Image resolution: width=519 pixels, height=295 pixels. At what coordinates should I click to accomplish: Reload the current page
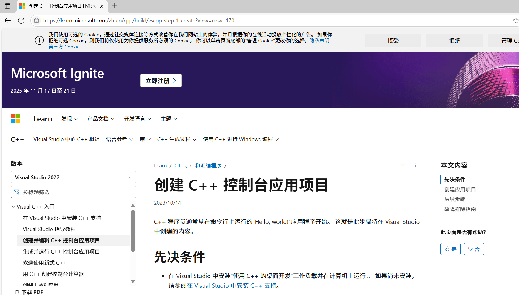coord(21,21)
